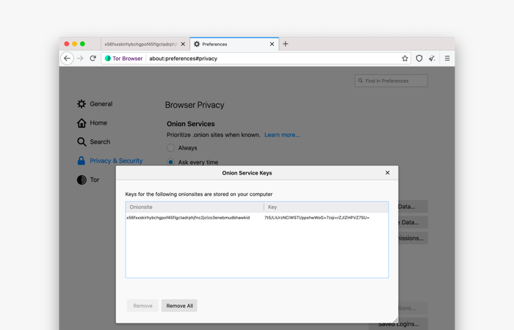The height and width of the screenshot is (330, 514).
Task: Select the stored onionsite key row
Action: 256,218
